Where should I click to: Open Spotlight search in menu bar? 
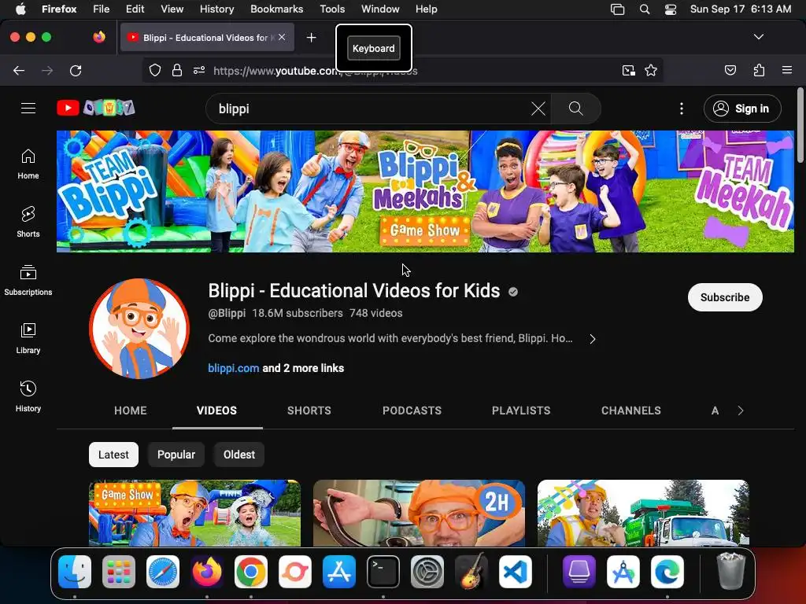pos(645,9)
